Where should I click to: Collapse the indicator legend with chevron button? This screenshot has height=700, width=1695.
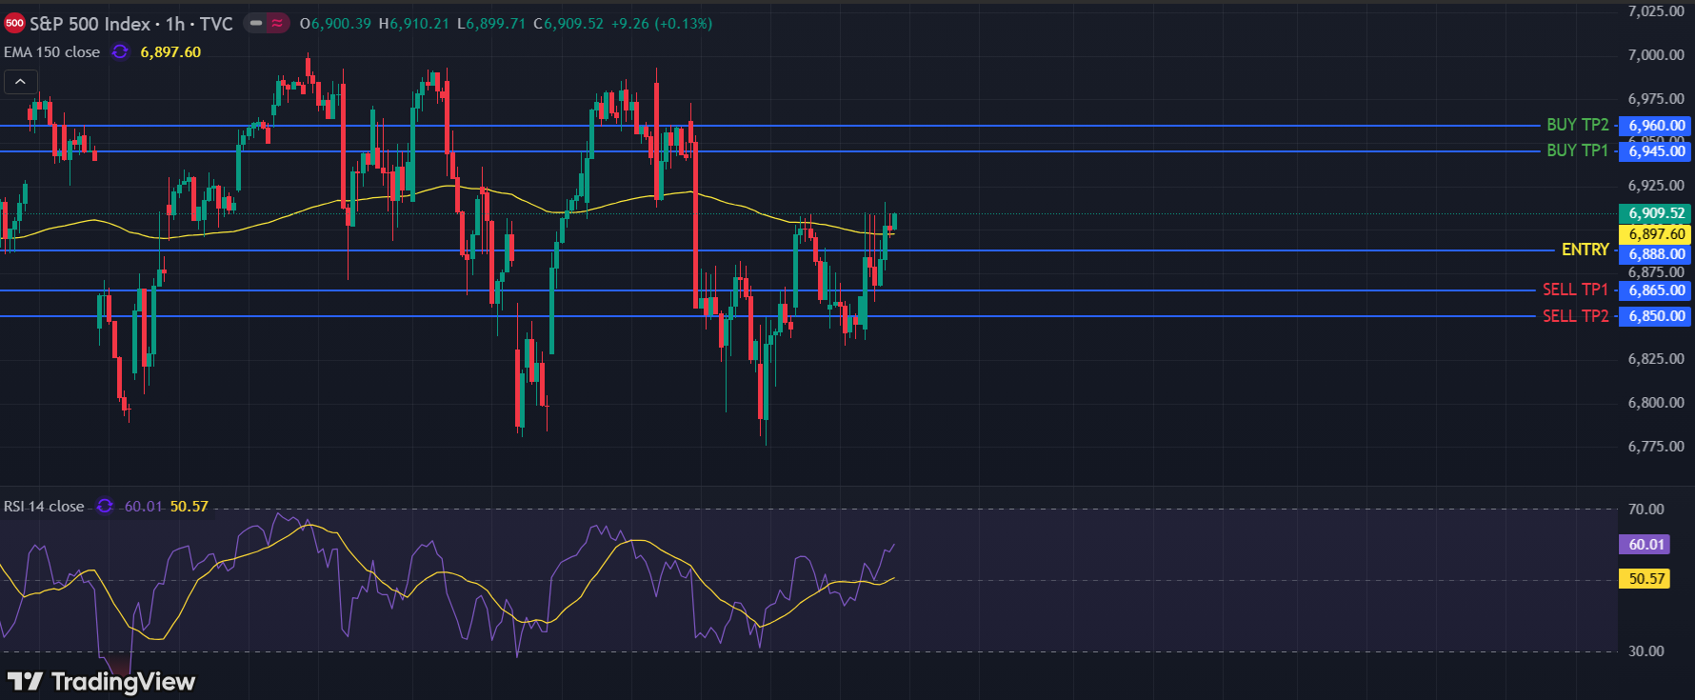(x=20, y=82)
